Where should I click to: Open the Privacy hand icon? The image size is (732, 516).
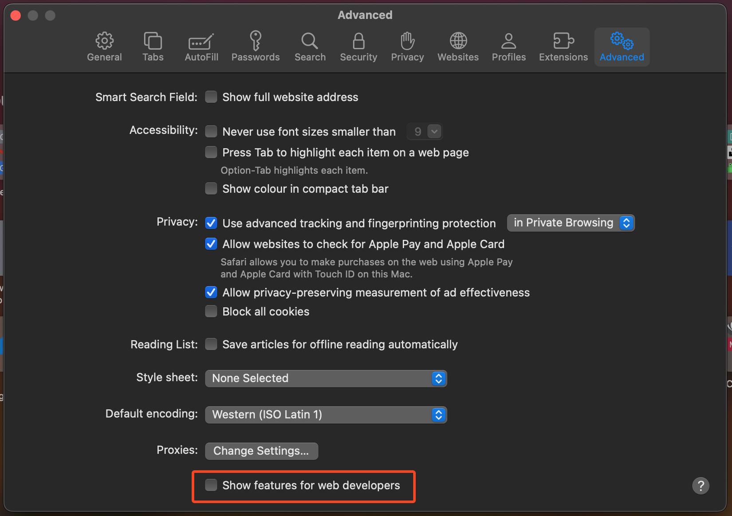[x=407, y=46]
